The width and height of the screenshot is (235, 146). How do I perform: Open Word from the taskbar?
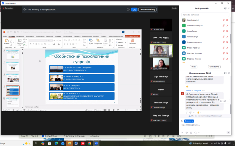point(76,143)
